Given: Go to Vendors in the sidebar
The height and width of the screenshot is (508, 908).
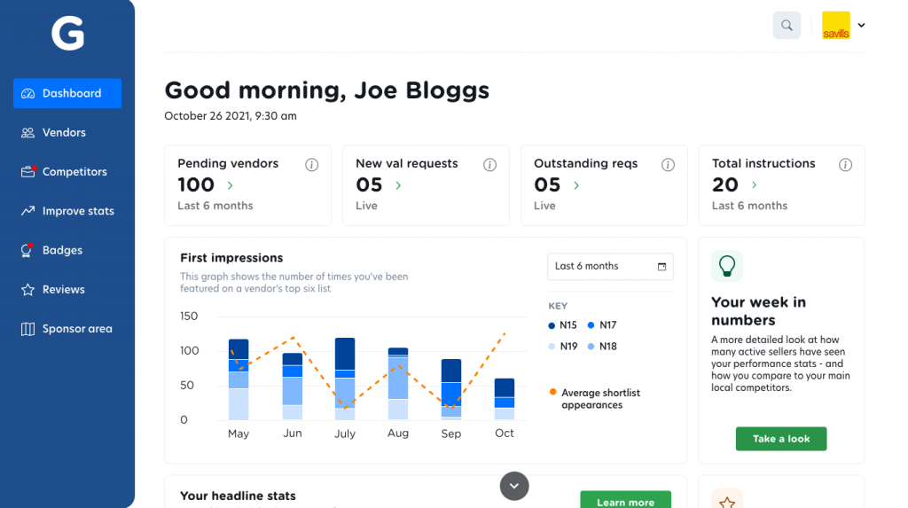Looking at the screenshot, I should [x=64, y=133].
